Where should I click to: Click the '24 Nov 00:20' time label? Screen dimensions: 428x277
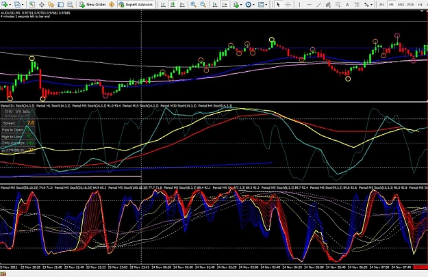coord(161,267)
